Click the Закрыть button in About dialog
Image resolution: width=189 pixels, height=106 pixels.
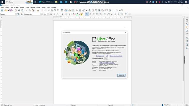121,75
